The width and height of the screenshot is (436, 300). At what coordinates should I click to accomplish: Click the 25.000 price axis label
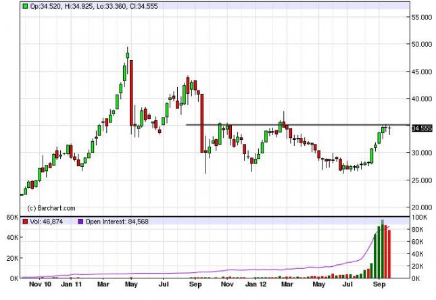click(422, 180)
